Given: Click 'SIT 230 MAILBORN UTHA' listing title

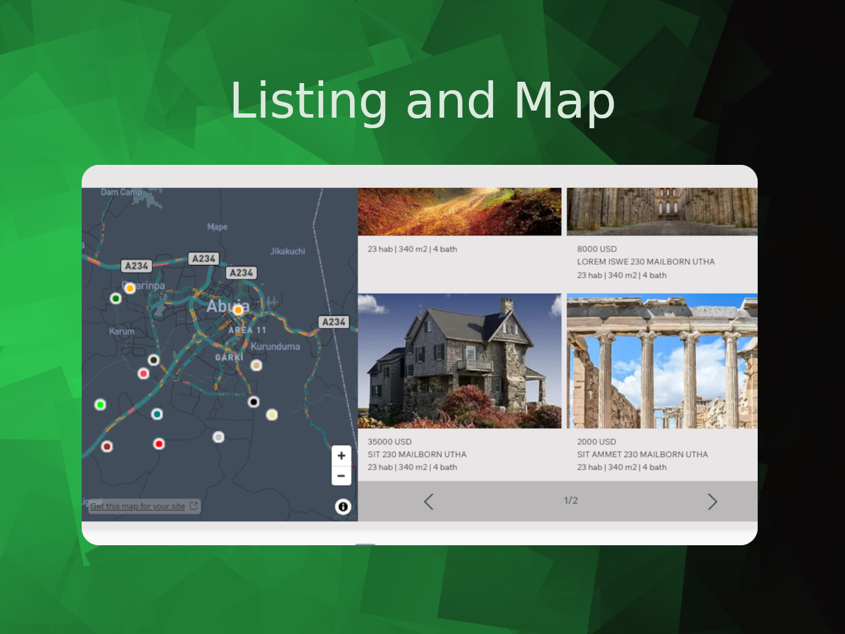Looking at the screenshot, I should (417, 455).
